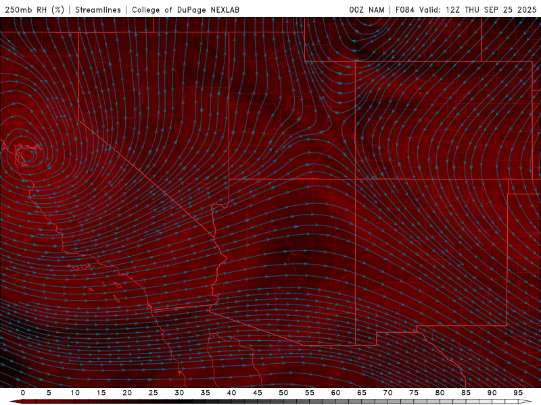Click the '250mb RH (%)' title text
Screen dimensions: 541x405
(x=34, y=9)
